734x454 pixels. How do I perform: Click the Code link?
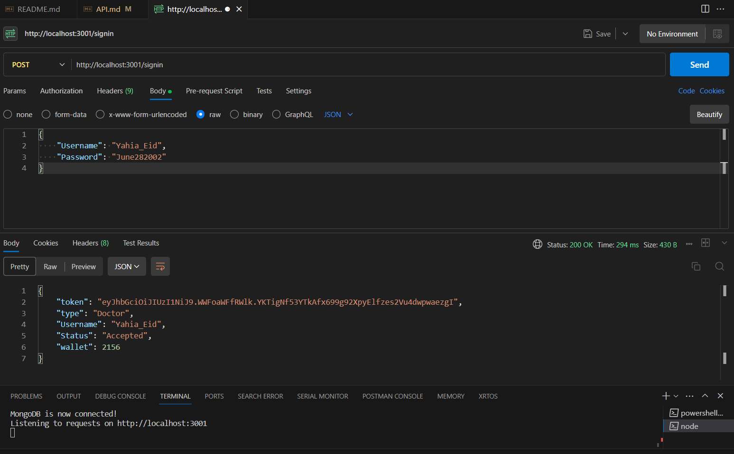(686, 91)
